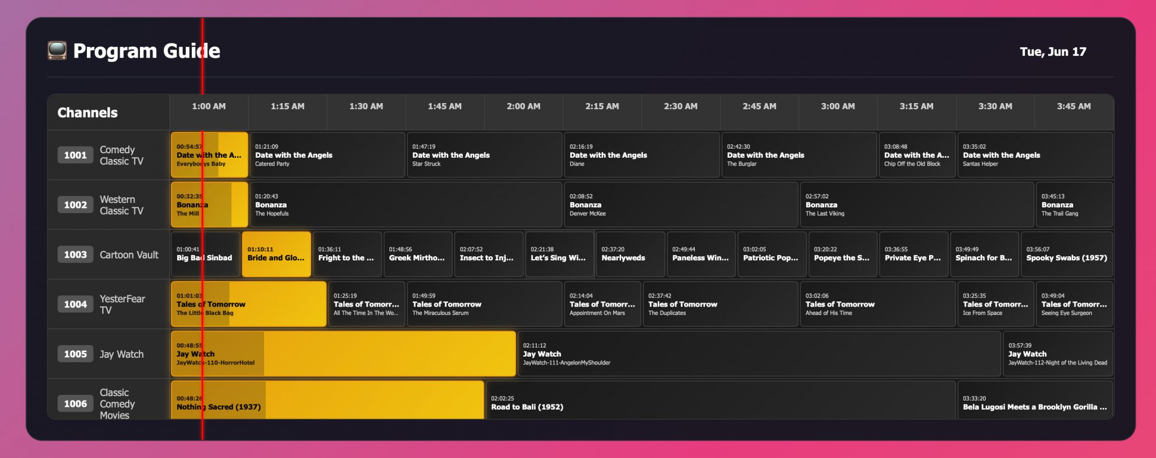
Task: Open Bonanza Denver McKee program
Action: tap(681, 204)
